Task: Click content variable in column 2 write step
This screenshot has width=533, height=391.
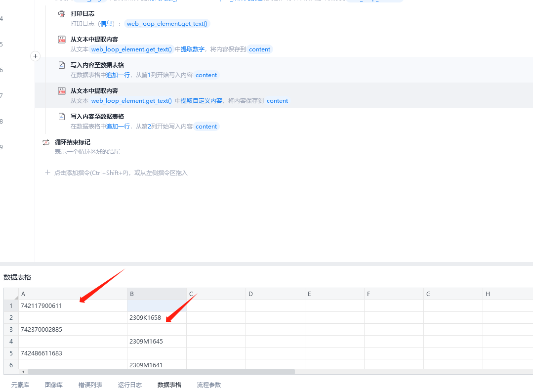Action: 206,126
